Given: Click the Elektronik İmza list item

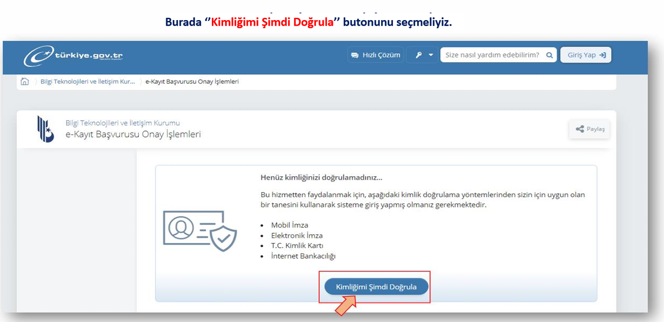Looking at the screenshot, I should (x=296, y=236).
